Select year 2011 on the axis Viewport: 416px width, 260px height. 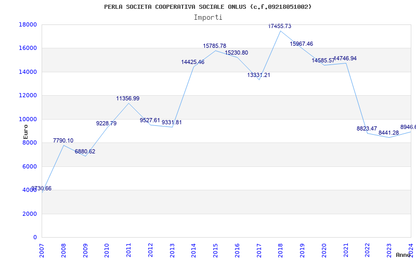point(128,251)
